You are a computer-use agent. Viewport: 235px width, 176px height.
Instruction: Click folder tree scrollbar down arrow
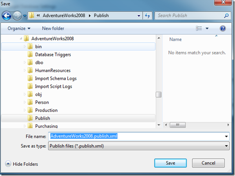(159, 125)
